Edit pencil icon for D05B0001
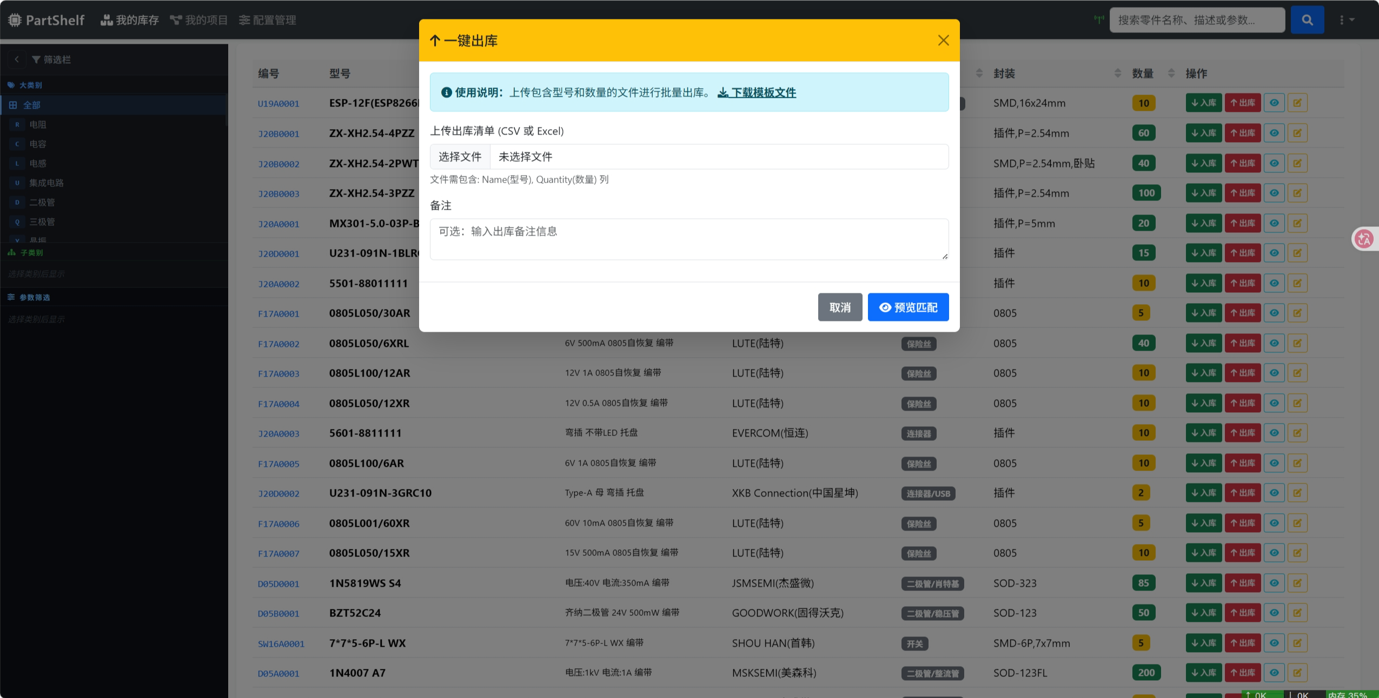This screenshot has width=1379, height=698. (x=1297, y=613)
